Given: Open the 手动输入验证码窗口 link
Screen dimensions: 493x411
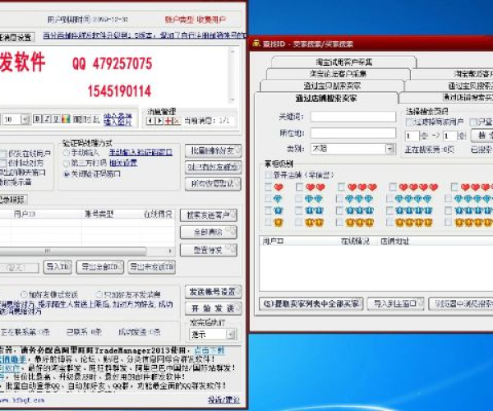Looking at the screenshot, I should [141, 153].
